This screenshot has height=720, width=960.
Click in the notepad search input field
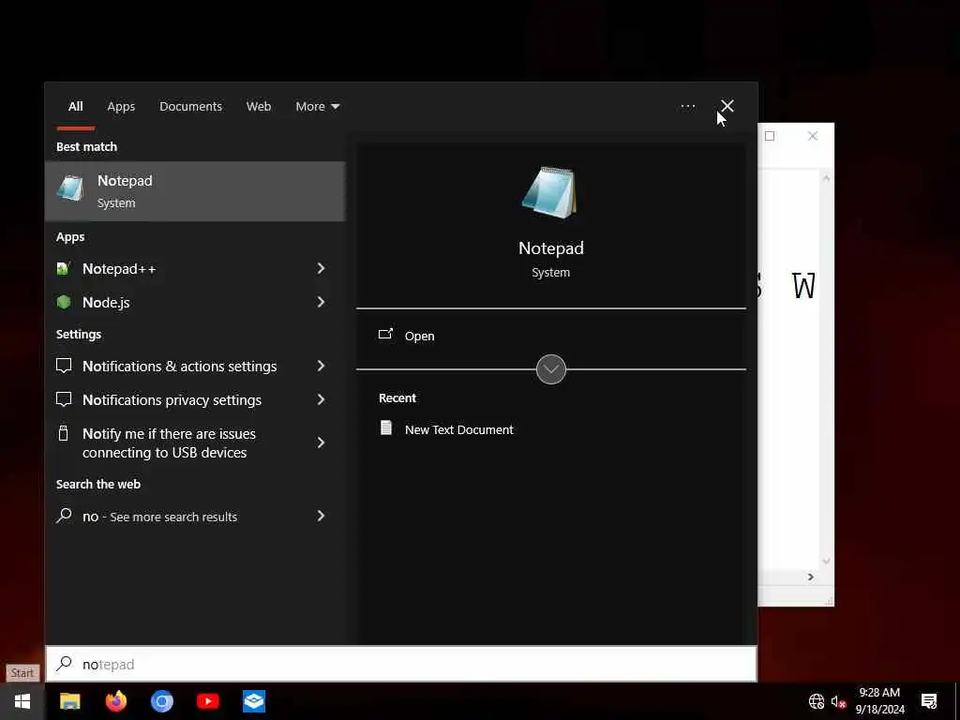click(x=401, y=664)
